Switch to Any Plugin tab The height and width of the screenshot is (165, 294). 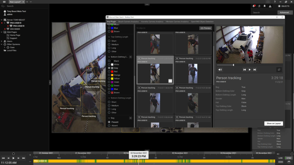click(111, 22)
